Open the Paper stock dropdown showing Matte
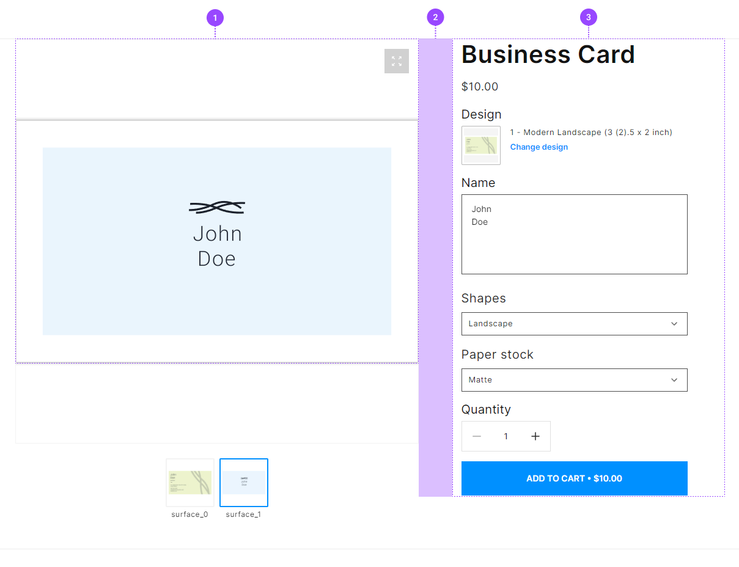Viewport: 739px width, 567px height. pyautogui.click(x=574, y=380)
